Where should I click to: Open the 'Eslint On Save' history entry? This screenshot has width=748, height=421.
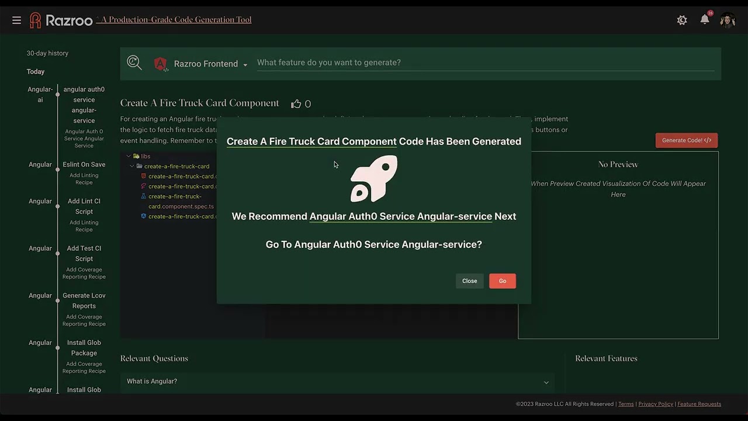coord(84,164)
